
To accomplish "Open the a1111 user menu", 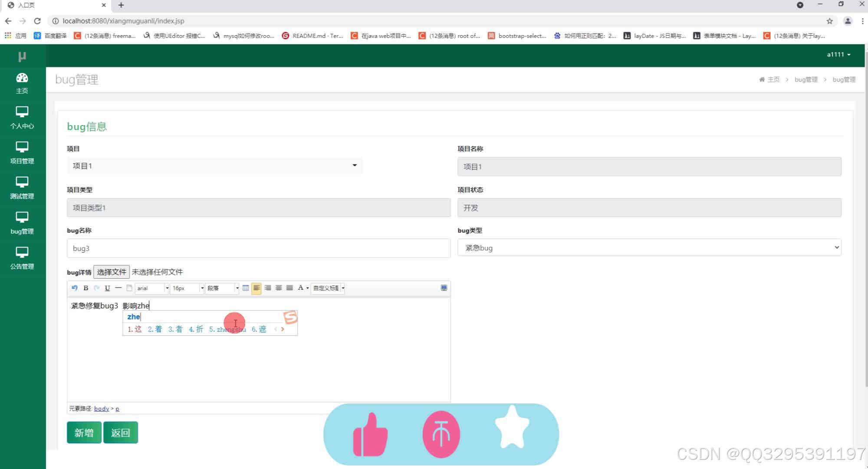I will coord(838,55).
